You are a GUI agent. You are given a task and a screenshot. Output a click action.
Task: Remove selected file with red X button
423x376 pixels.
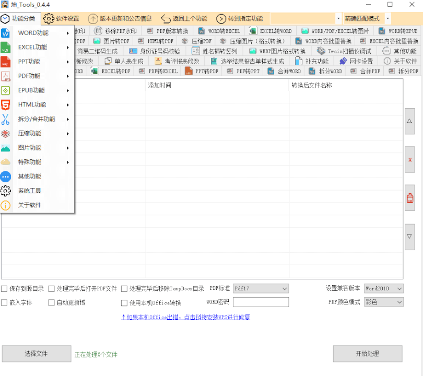click(410, 160)
